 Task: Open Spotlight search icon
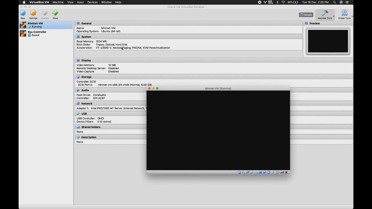pos(335,2)
